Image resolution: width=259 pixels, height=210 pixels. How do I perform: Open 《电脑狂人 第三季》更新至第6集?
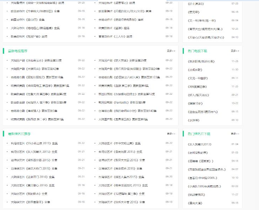[x=39, y=103]
